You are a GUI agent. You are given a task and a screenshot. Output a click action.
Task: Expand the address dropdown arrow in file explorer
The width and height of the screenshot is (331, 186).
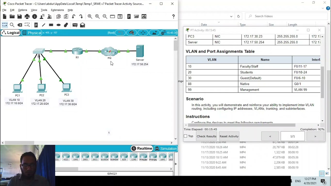(x=231, y=16)
